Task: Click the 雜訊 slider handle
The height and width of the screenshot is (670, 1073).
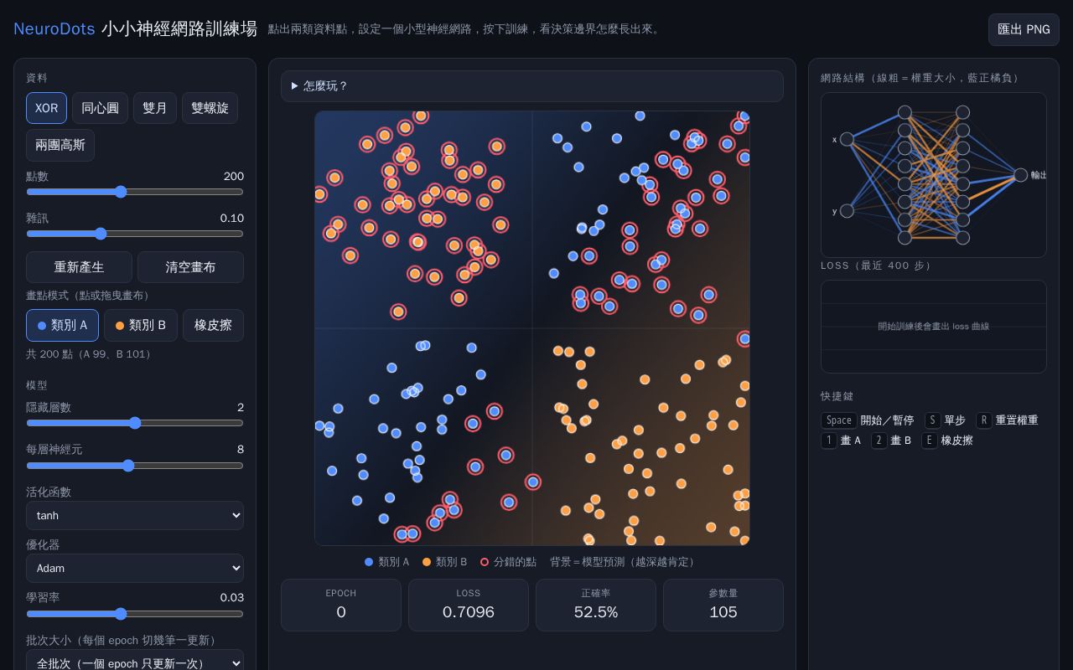Action: coord(101,234)
